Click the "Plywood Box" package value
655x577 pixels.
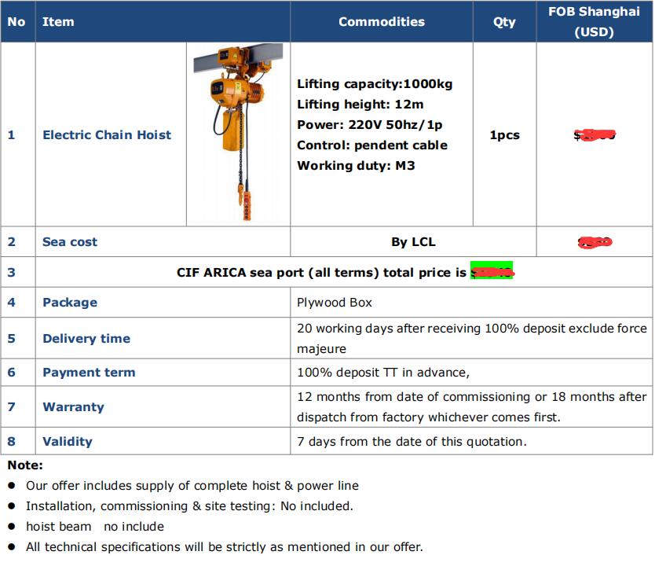335,303
